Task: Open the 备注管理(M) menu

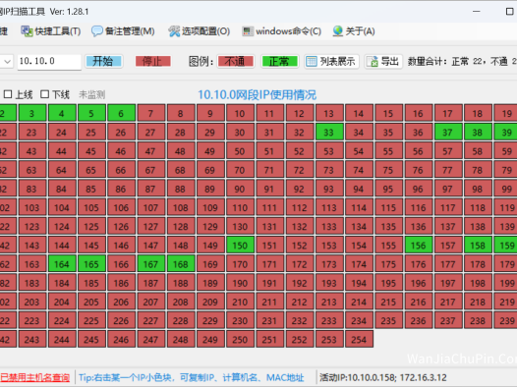Action: 123,31
